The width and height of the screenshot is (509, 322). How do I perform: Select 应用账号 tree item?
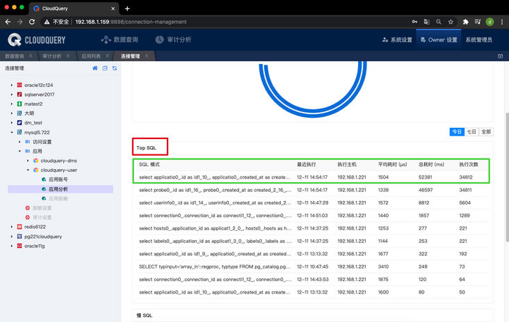coord(58,179)
